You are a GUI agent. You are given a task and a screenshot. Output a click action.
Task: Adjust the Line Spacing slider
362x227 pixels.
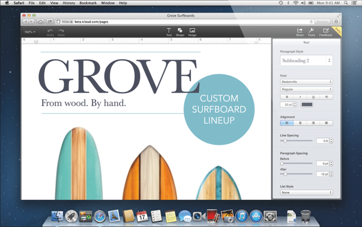(x=285, y=141)
